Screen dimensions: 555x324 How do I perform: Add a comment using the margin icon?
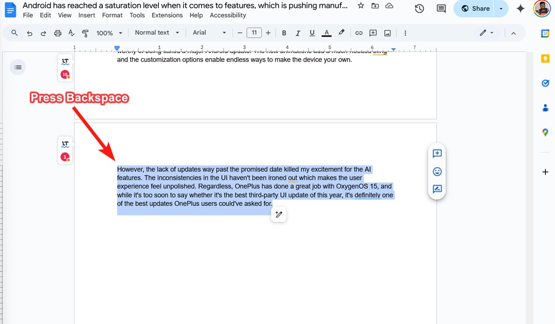(x=437, y=154)
